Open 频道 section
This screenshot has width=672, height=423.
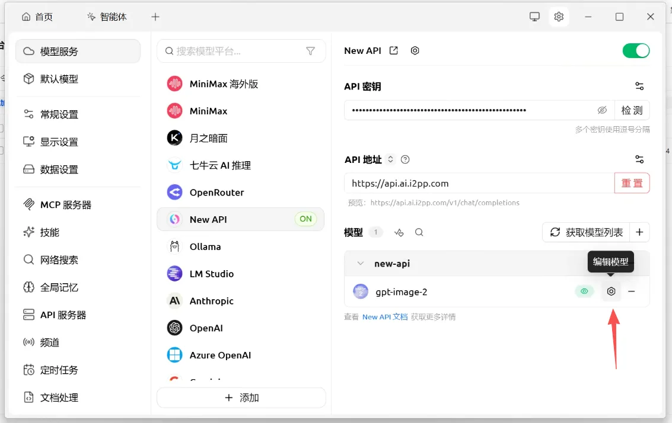(78, 342)
